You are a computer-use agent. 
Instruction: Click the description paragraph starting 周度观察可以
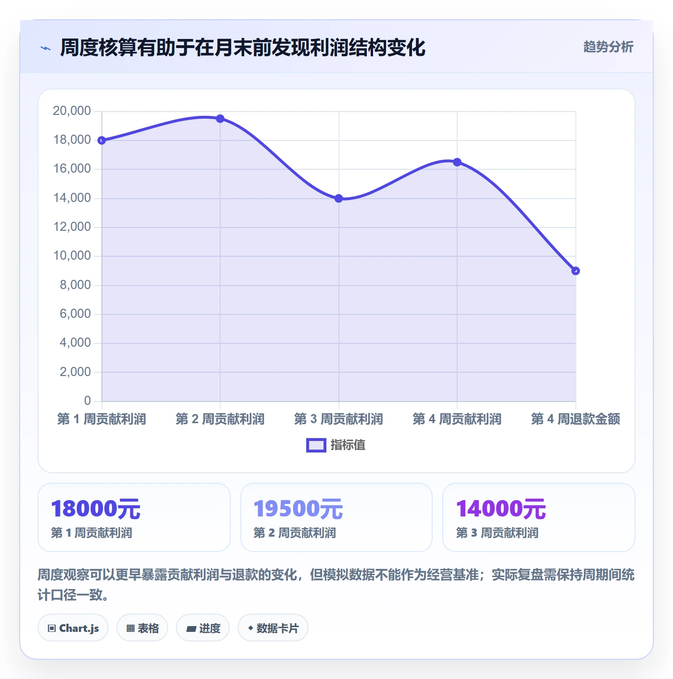(x=336, y=585)
